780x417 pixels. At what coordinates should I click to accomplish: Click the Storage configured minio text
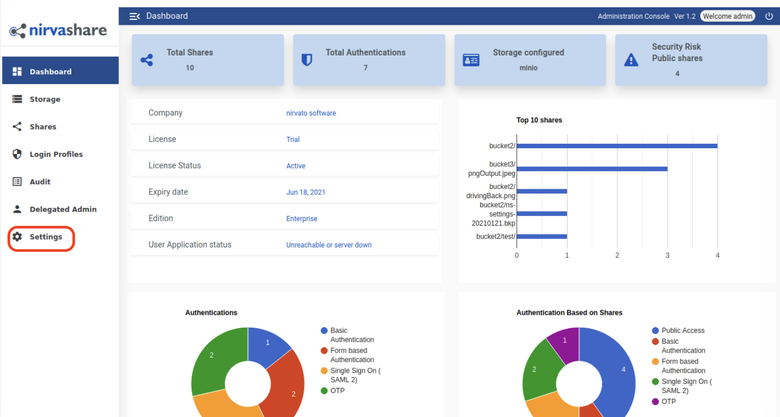pyautogui.click(x=529, y=68)
